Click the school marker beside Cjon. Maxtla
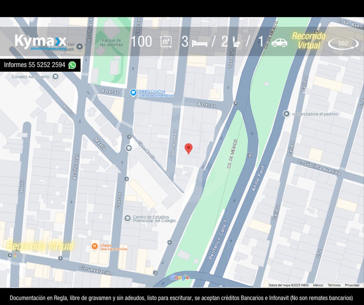The height and width of the screenshot is (305, 364). [x=129, y=148]
